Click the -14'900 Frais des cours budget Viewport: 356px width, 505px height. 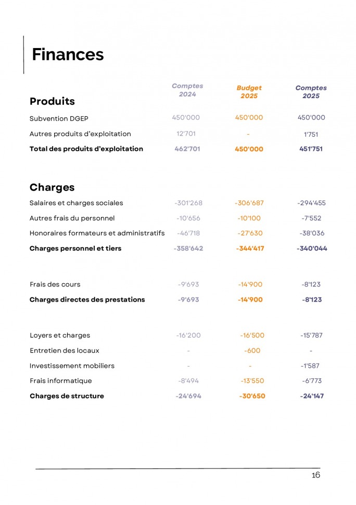250,284
